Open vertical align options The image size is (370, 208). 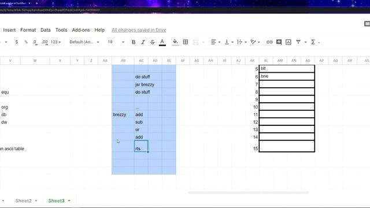point(229,42)
